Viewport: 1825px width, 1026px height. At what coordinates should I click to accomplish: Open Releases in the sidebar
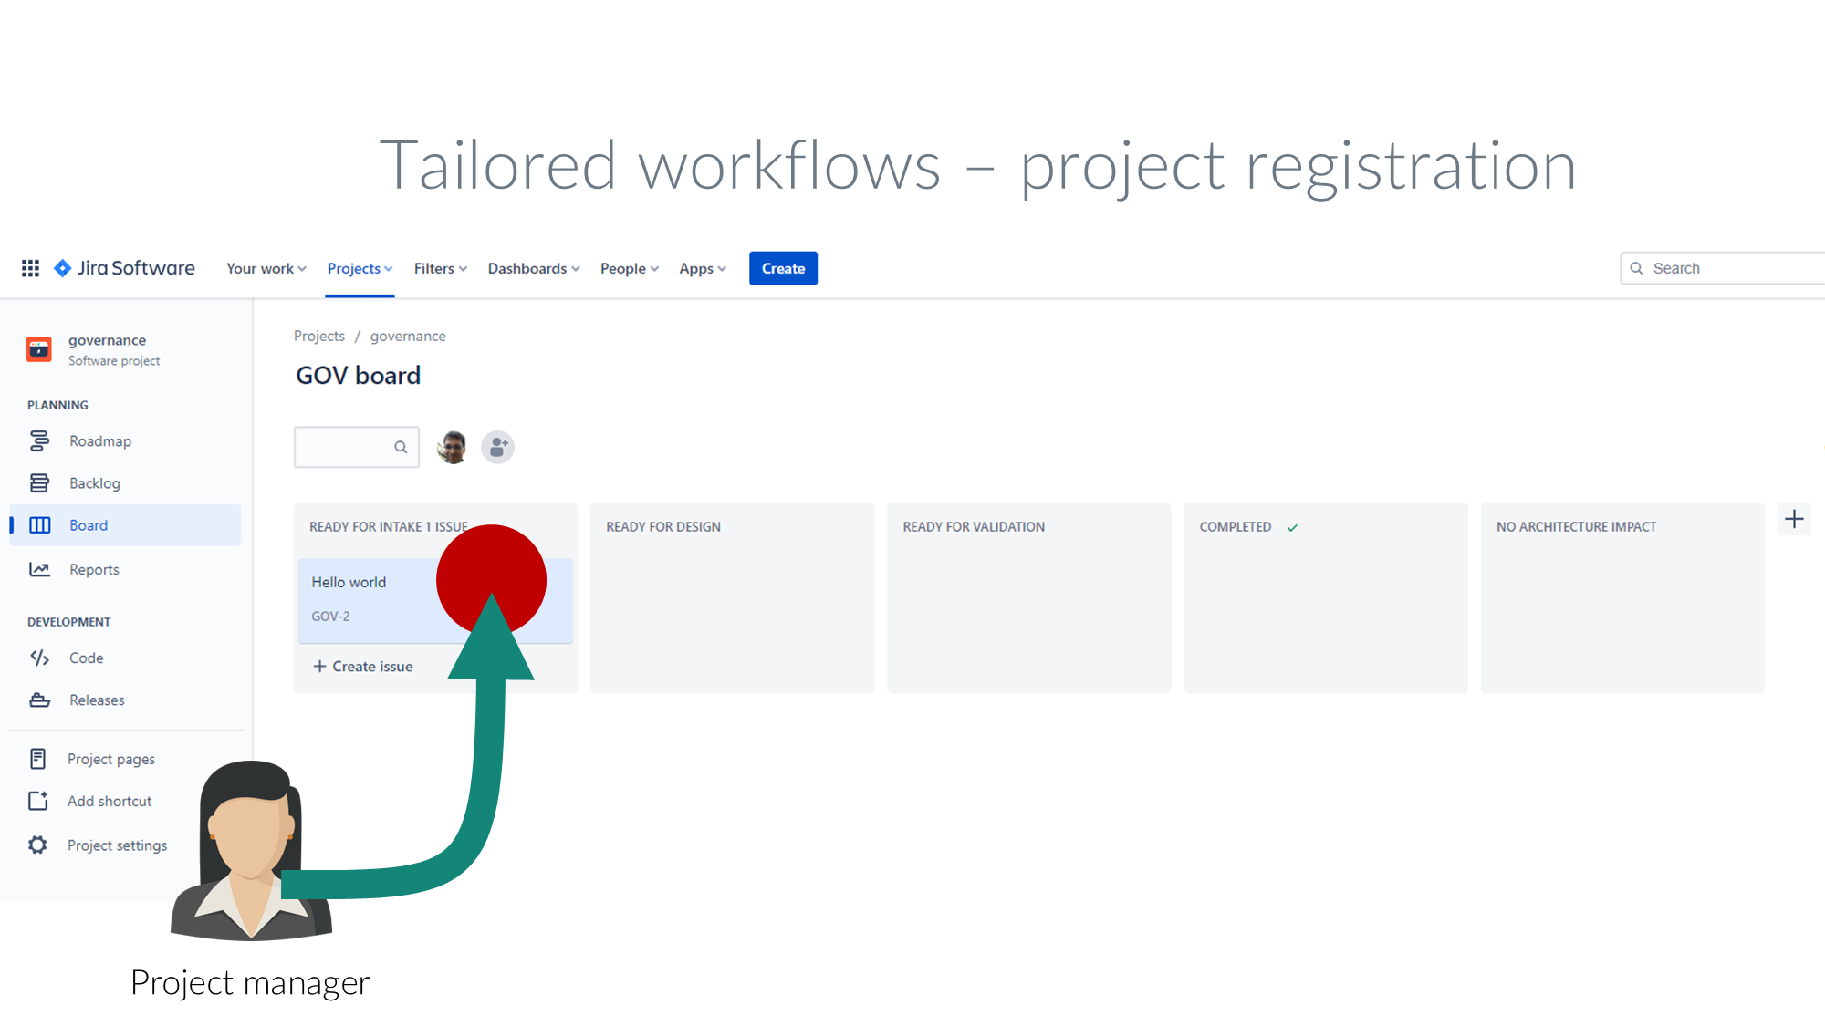click(x=97, y=700)
